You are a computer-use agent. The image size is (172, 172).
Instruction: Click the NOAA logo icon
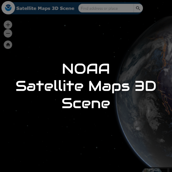click(x=8, y=8)
